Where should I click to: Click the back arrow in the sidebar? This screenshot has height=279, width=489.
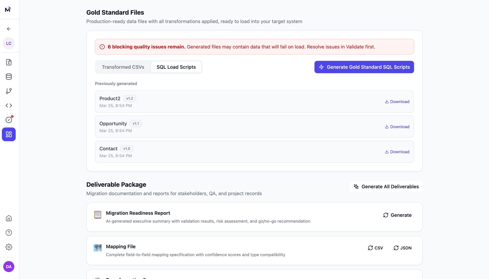pyautogui.click(x=9, y=29)
